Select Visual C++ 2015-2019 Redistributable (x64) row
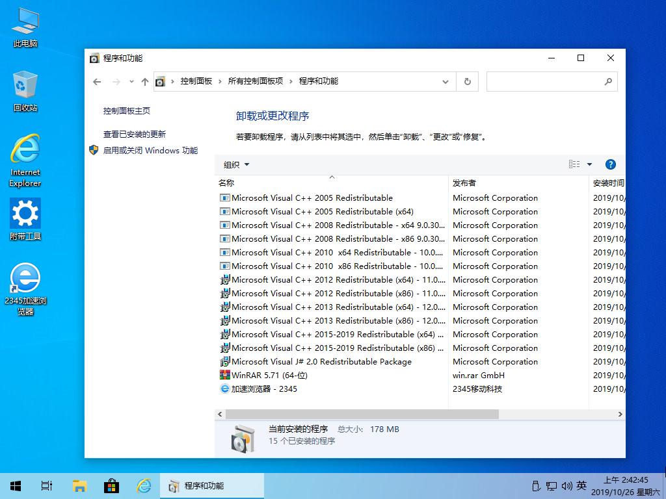The width and height of the screenshot is (666, 499). click(x=331, y=335)
